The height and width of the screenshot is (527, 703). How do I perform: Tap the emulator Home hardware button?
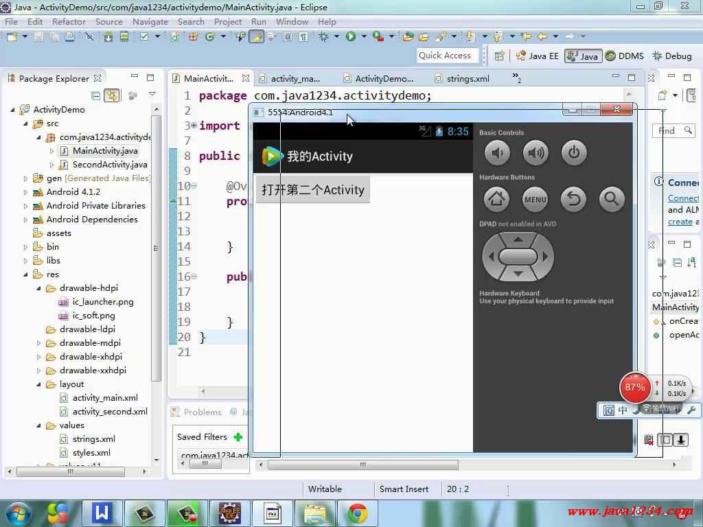pos(497,199)
